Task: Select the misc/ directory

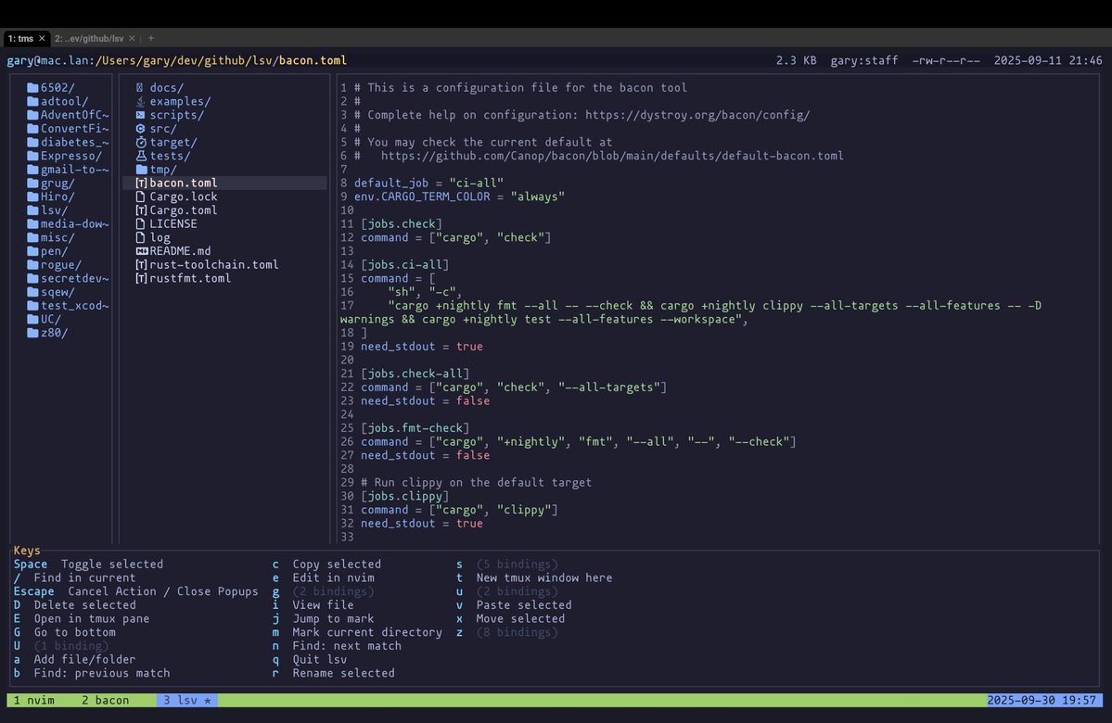Action: point(50,237)
